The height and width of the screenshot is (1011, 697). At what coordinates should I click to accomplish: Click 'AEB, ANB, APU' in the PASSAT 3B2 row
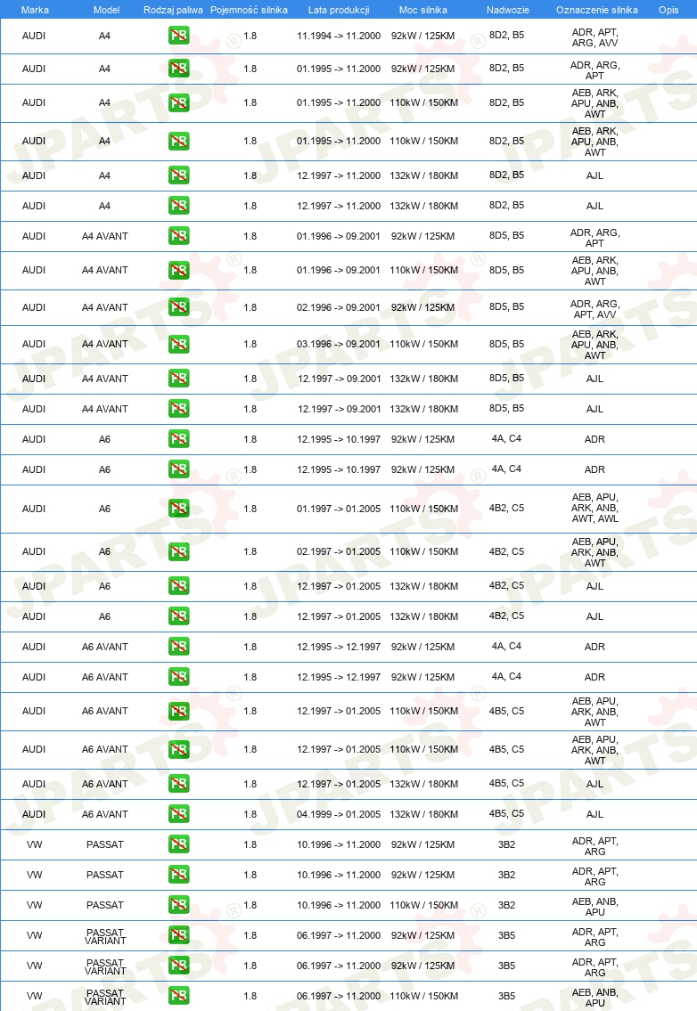click(595, 907)
